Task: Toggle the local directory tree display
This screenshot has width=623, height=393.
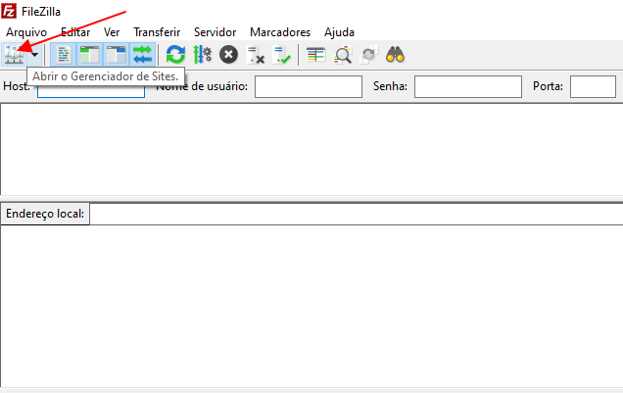Action: tap(90, 55)
